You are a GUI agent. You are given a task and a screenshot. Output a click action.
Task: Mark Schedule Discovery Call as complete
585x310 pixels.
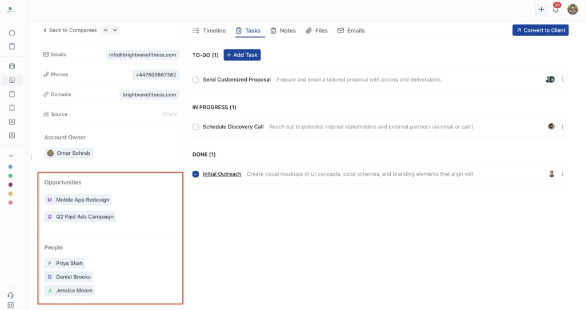coord(196,127)
